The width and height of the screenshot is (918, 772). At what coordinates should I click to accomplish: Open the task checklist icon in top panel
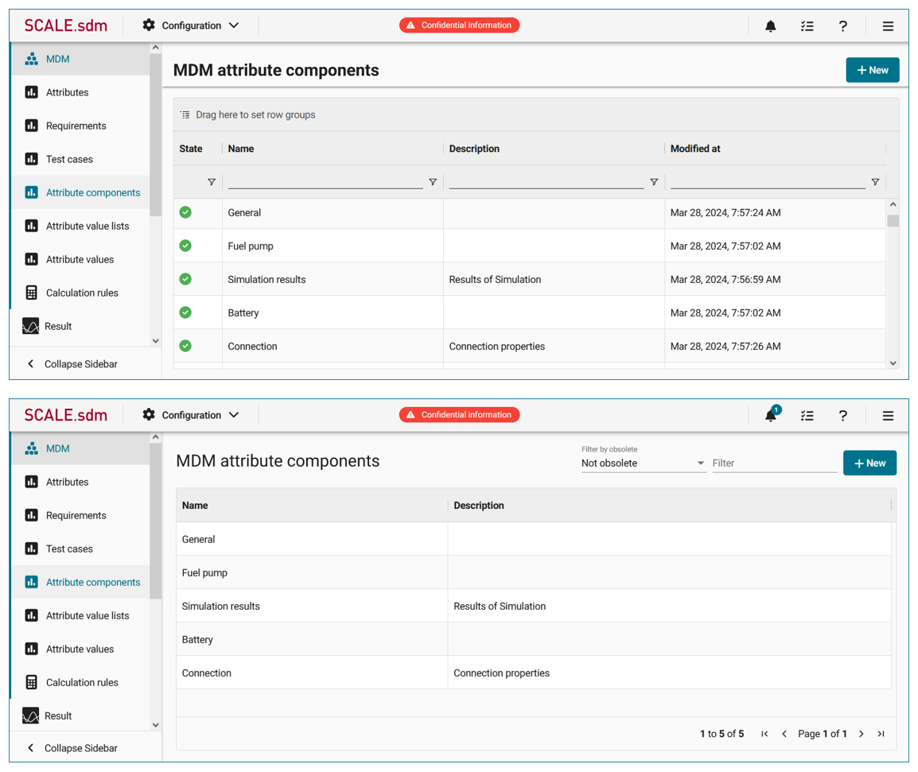(807, 25)
